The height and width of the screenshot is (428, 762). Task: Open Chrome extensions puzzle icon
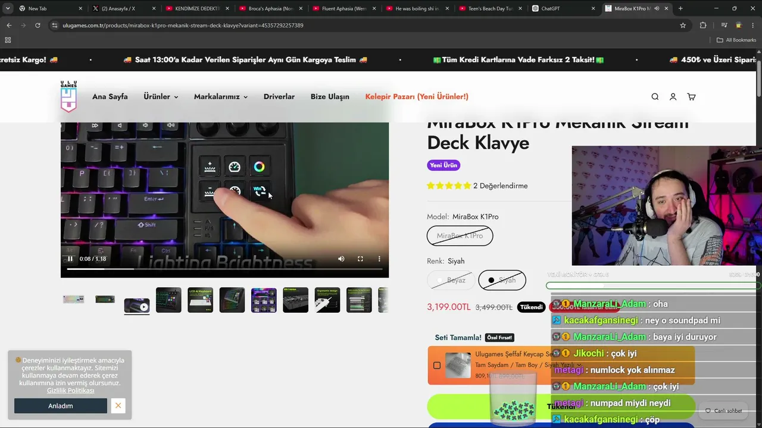tap(703, 26)
